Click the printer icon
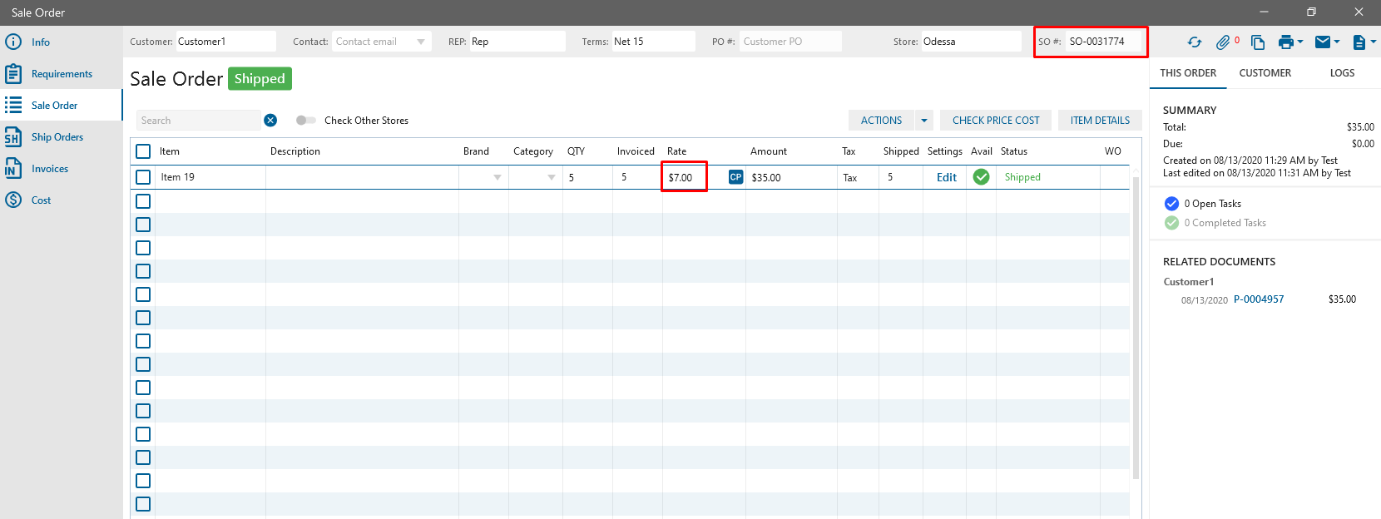 point(1286,42)
